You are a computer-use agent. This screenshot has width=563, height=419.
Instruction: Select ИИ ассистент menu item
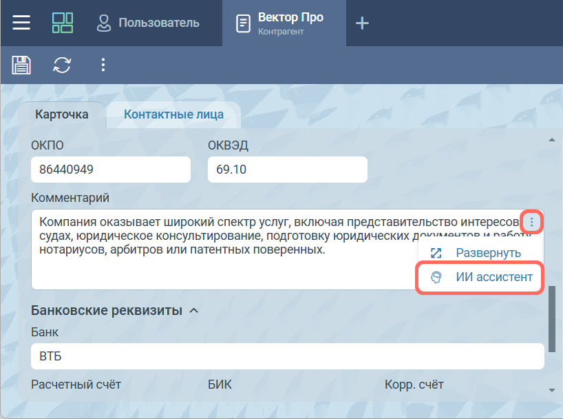tap(493, 277)
